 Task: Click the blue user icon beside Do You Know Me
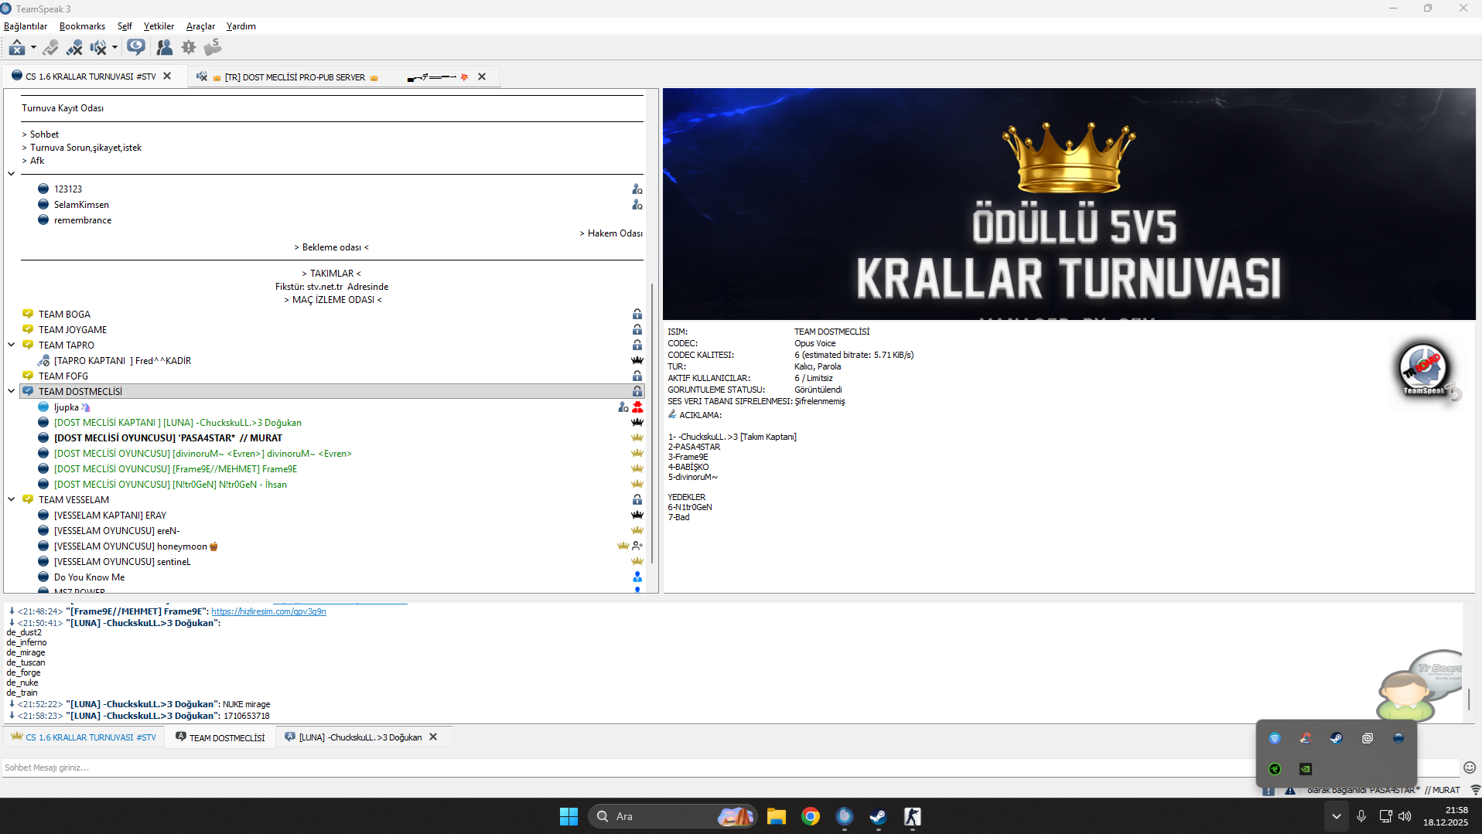[x=637, y=577]
